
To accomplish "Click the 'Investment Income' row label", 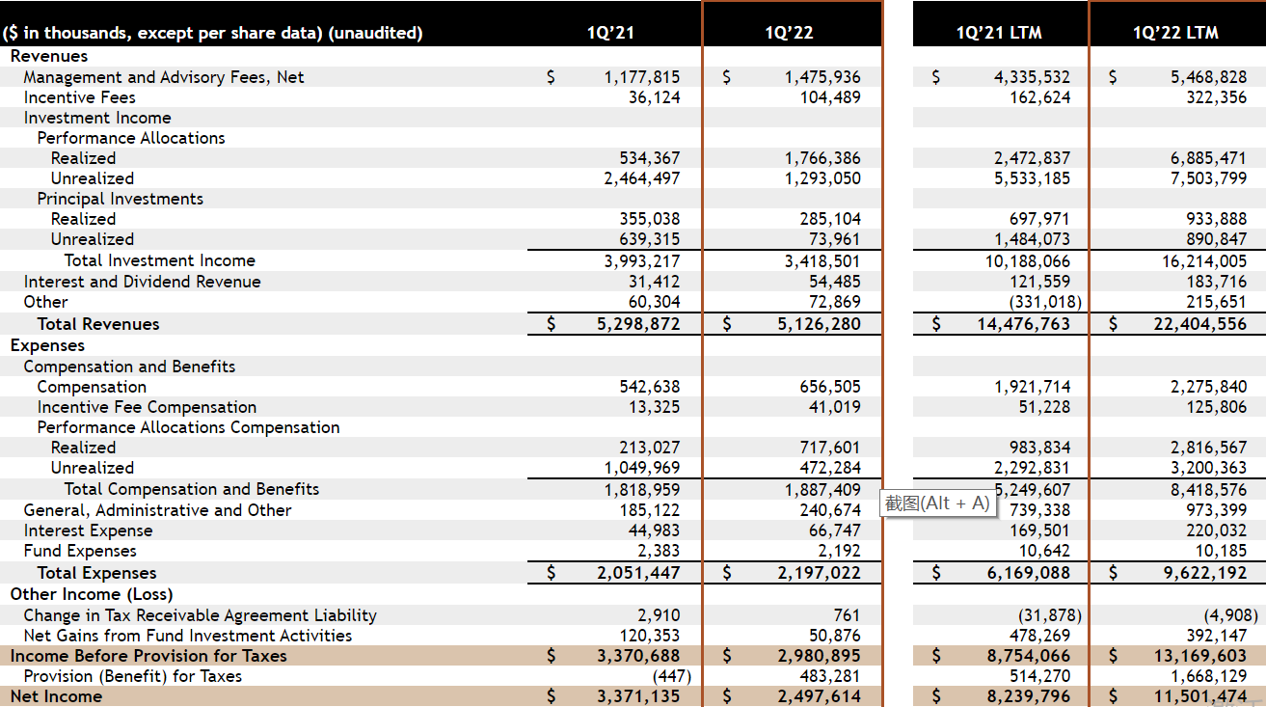I will 97,118.
